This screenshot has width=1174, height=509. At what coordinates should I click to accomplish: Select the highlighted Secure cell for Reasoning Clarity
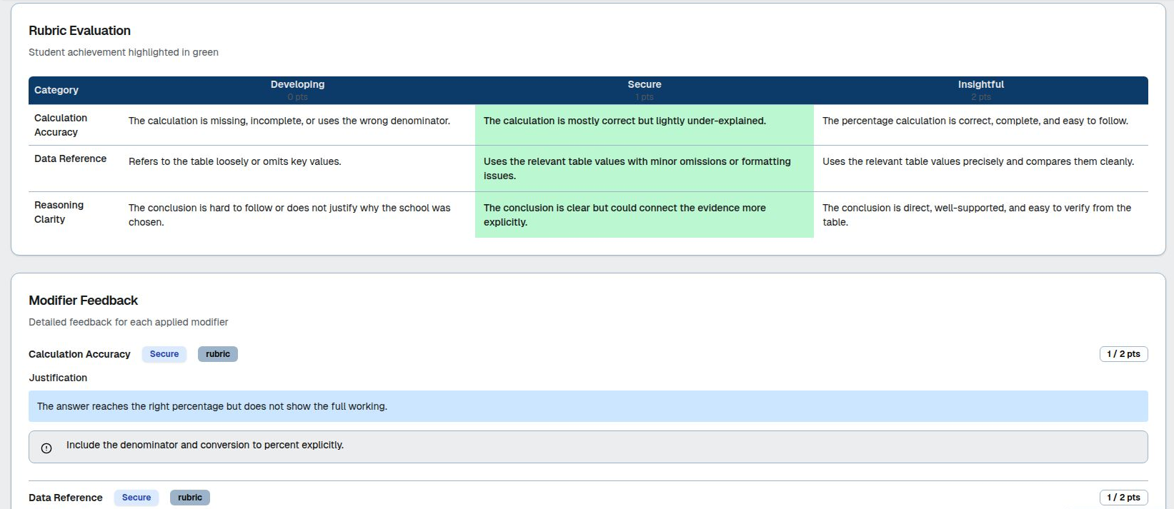click(644, 215)
